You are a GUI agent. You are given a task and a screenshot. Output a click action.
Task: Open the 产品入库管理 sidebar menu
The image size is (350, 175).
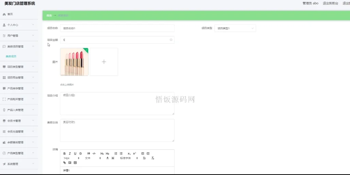pos(19,110)
